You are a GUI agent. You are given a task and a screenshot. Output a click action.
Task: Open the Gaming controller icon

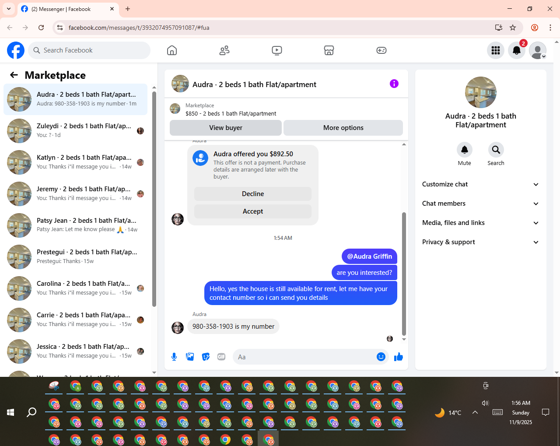381,50
